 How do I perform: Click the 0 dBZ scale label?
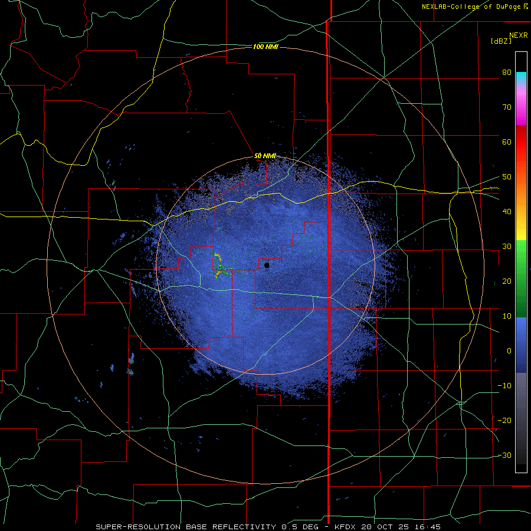pos(509,351)
